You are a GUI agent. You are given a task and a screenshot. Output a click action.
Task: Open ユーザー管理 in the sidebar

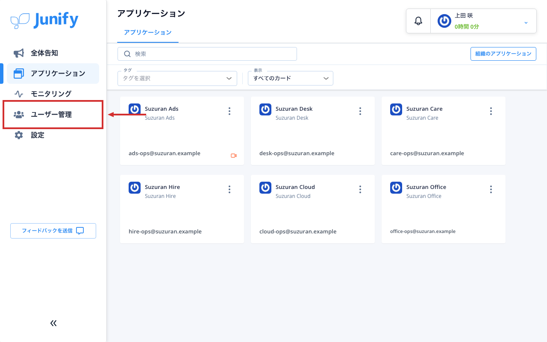coord(53,115)
